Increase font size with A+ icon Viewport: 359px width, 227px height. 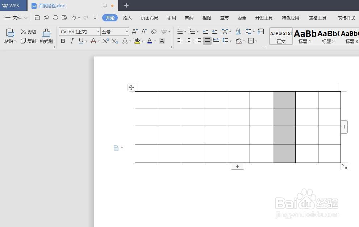point(135,31)
